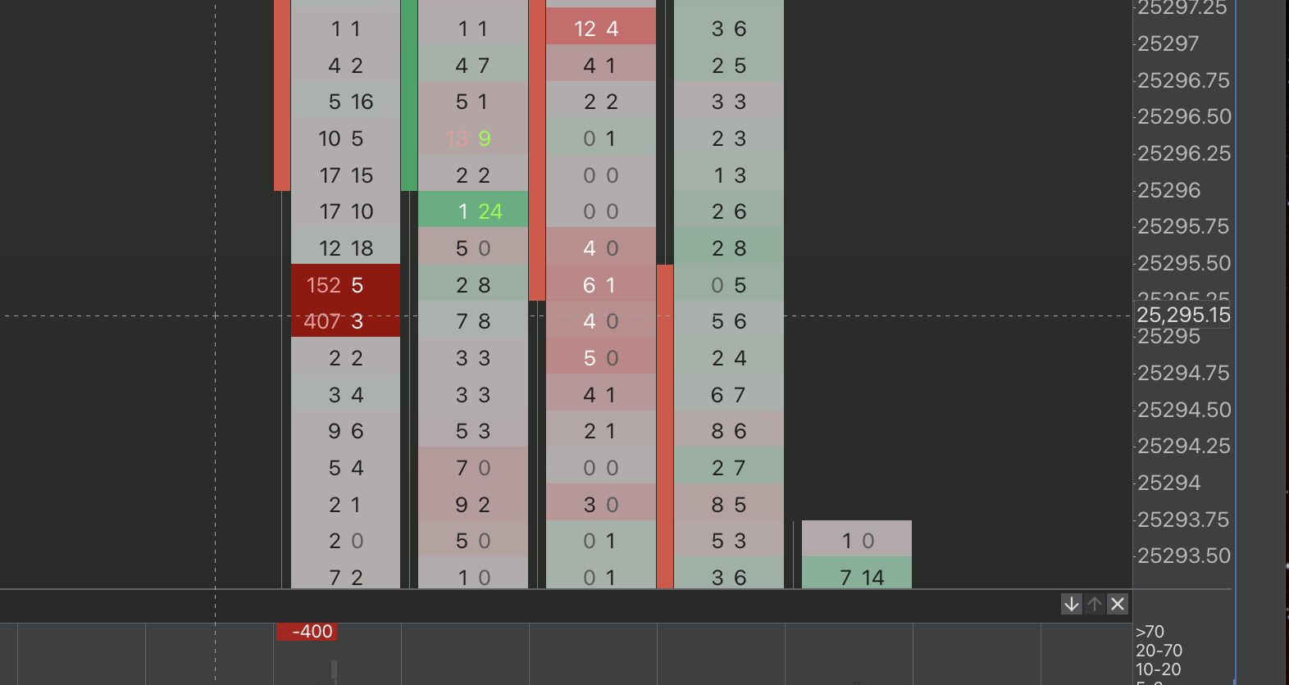This screenshot has width=1289, height=685.
Task: Click the 25,295.15 crosshair price label
Action: [x=1182, y=315]
